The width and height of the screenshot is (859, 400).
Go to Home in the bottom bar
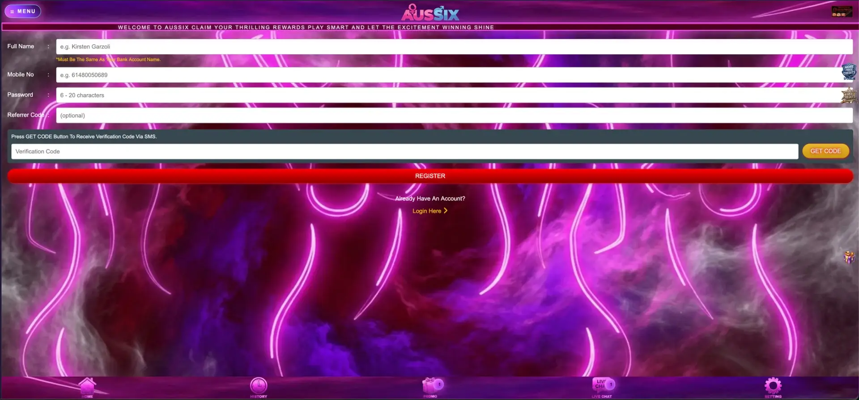click(87, 387)
